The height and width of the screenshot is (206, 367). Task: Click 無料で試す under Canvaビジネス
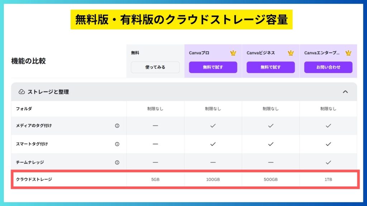coord(271,67)
